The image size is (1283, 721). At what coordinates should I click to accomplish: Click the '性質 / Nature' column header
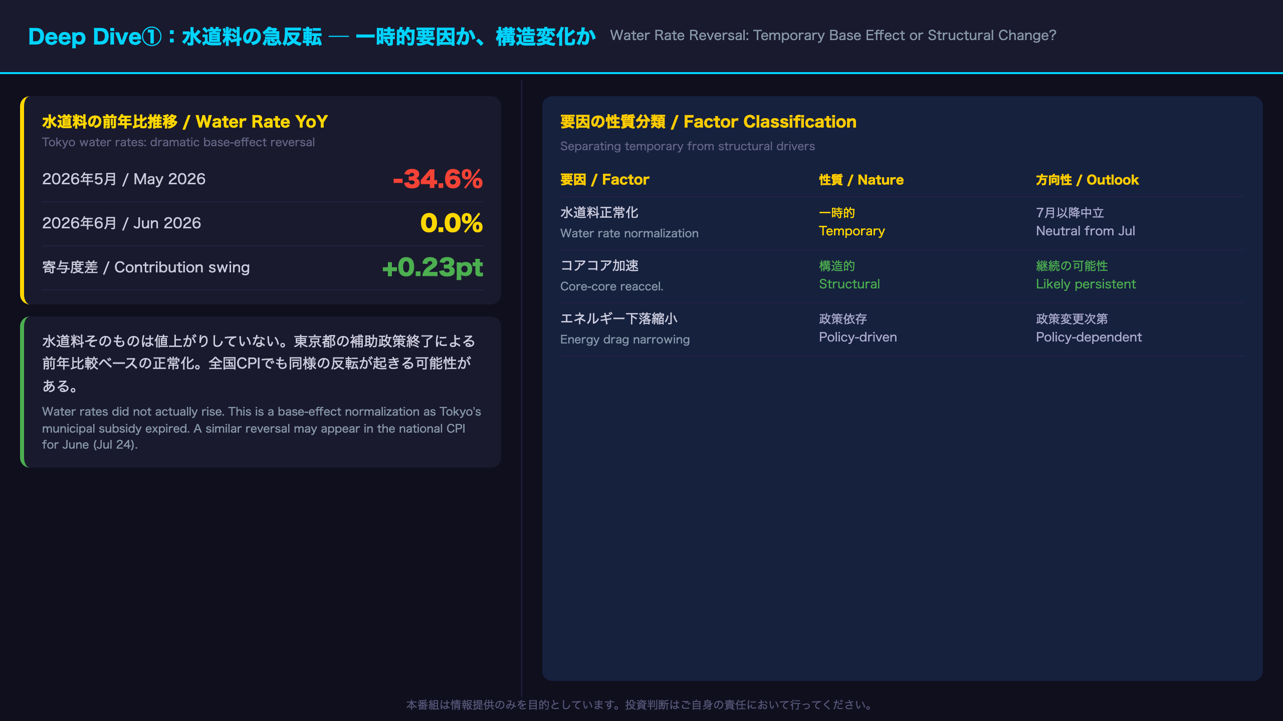(861, 180)
